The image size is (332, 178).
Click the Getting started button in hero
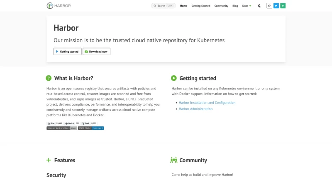pos(67,51)
